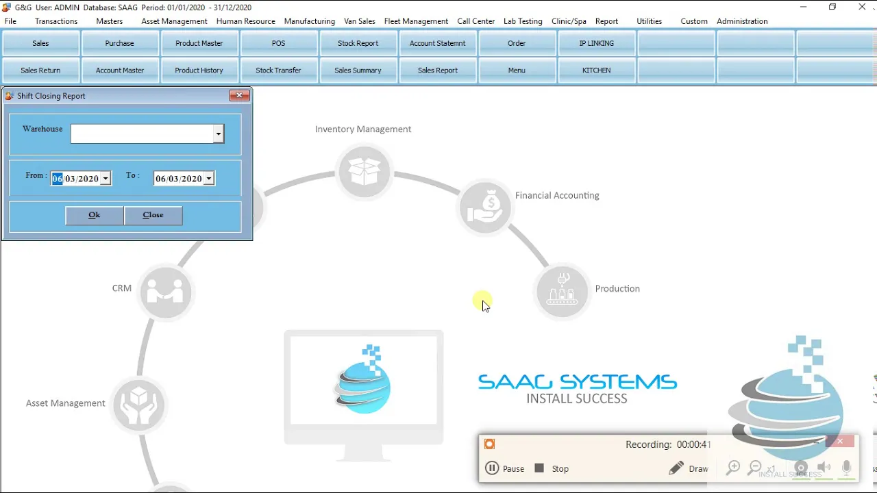Viewport: 877px width, 493px height.
Task: Open the File menu
Action: [10, 21]
